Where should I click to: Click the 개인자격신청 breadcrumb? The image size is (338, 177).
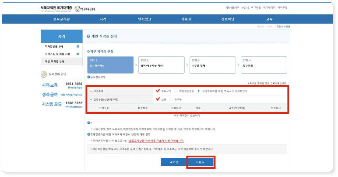283,27
